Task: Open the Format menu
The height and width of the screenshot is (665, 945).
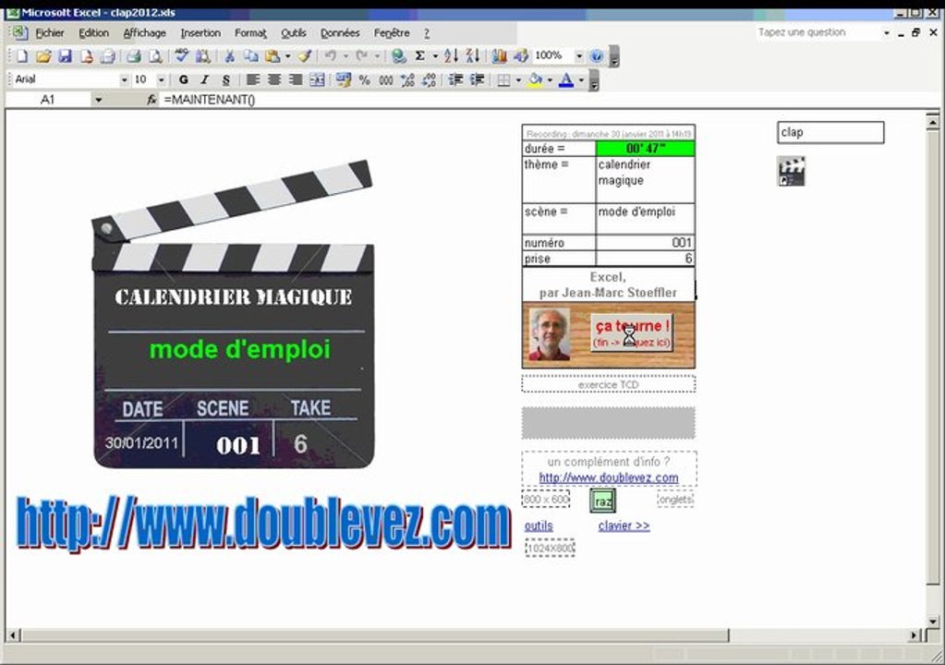Action: [250, 33]
